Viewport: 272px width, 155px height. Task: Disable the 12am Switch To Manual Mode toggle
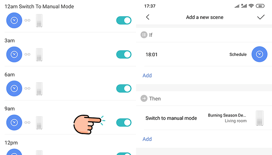[x=124, y=21]
